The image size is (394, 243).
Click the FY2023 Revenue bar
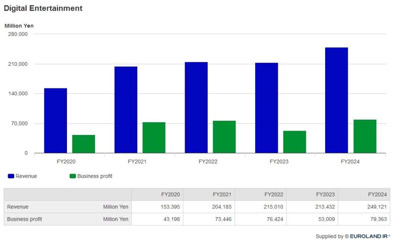coord(266,108)
